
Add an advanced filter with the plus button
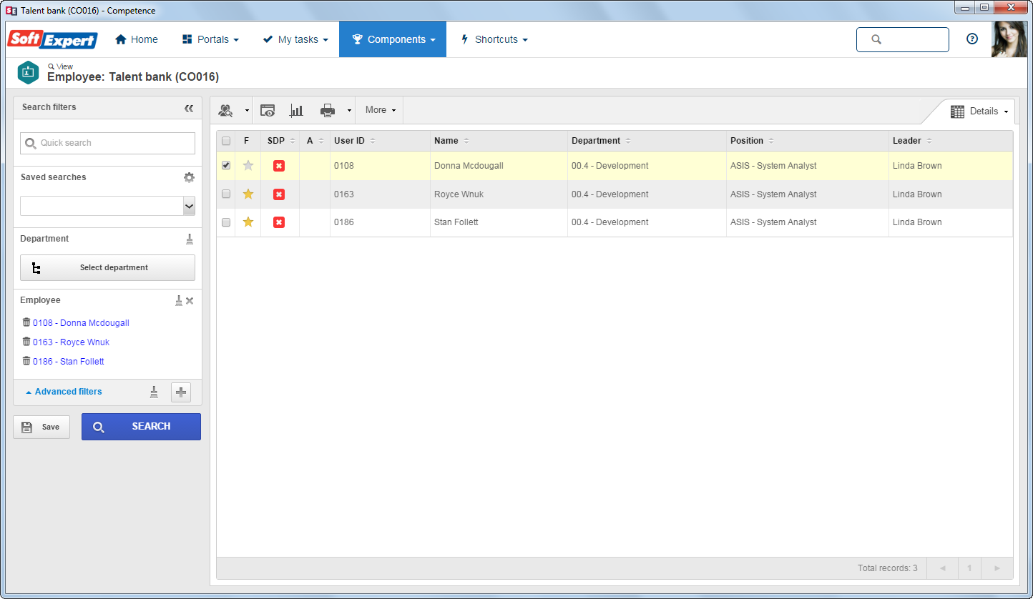pyautogui.click(x=181, y=392)
